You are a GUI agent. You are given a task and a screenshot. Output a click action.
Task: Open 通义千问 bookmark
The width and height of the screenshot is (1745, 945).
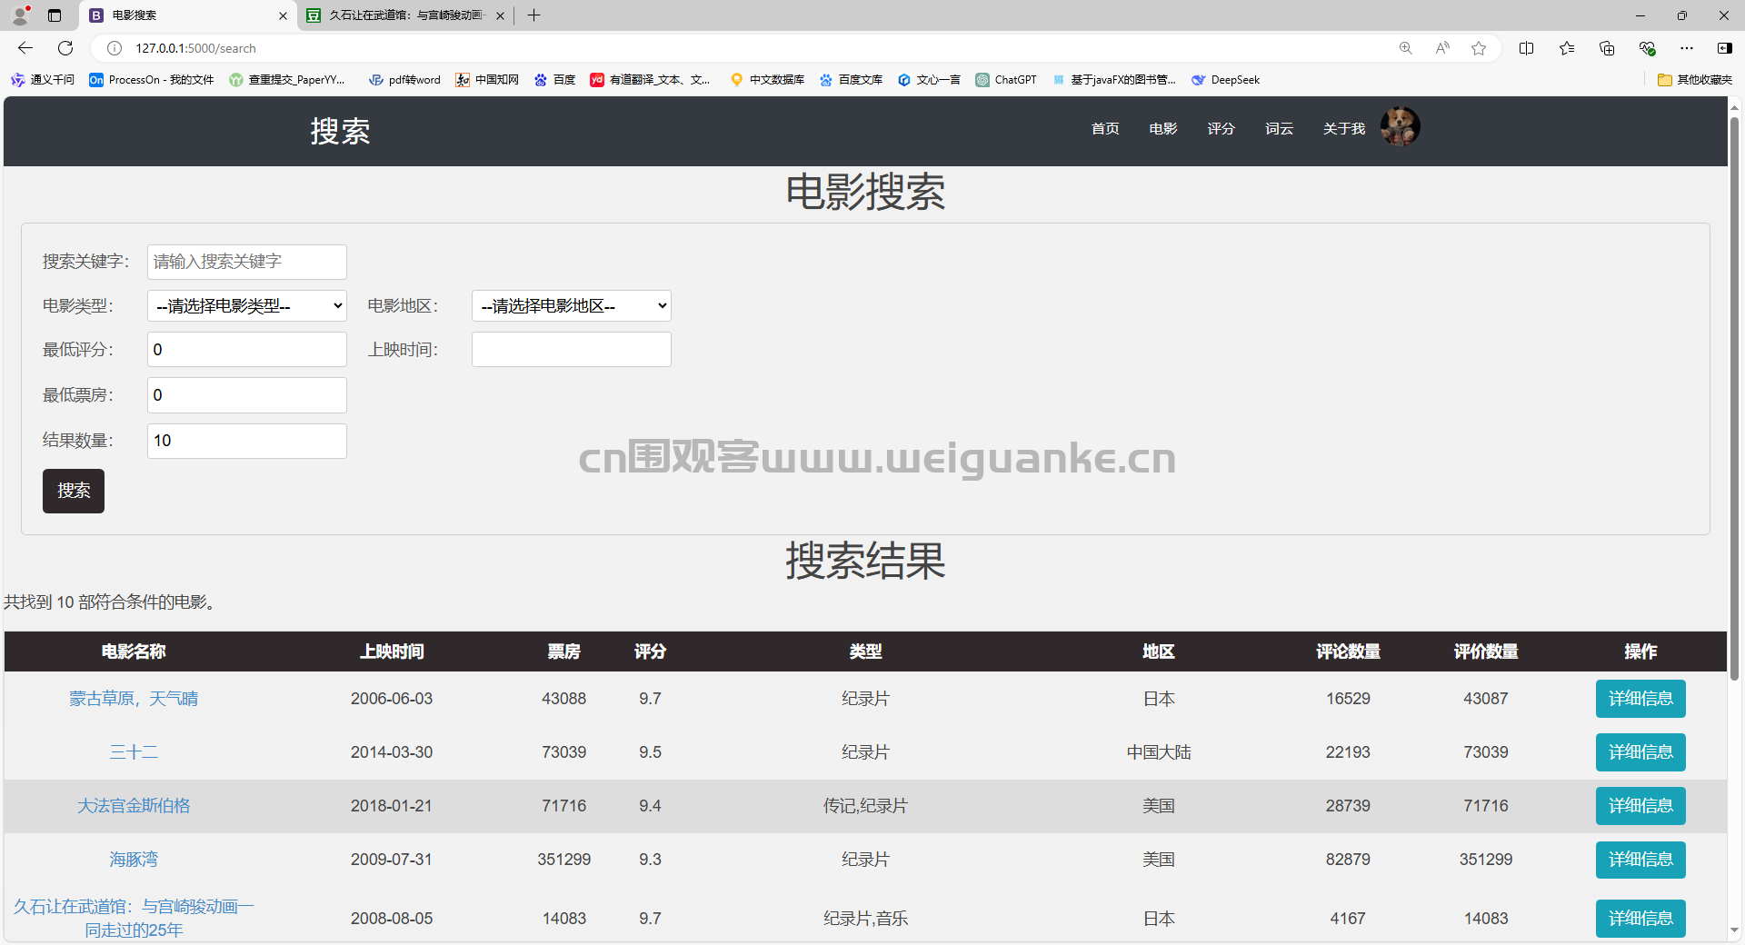[x=43, y=80]
